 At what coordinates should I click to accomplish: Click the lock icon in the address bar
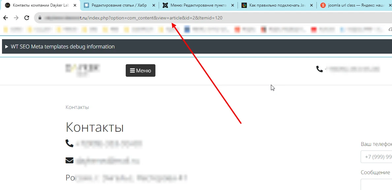point(39,18)
